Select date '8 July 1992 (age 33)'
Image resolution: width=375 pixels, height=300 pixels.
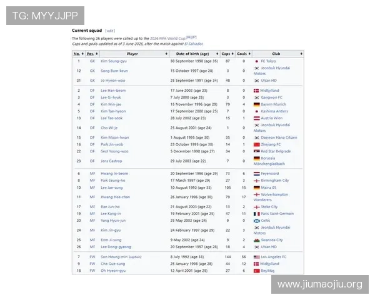point(187,257)
